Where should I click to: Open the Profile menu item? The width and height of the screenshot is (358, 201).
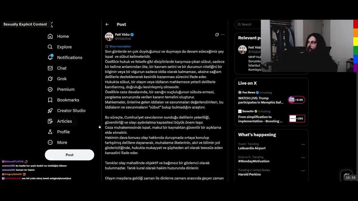(x=59, y=132)
